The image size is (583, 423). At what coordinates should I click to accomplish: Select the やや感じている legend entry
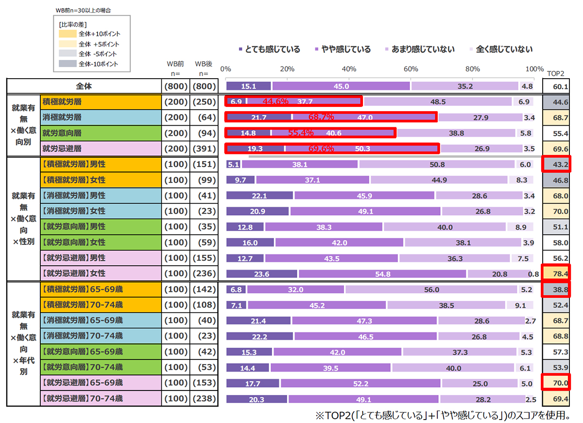tap(316, 50)
